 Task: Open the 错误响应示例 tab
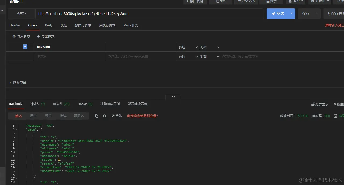(x=138, y=104)
